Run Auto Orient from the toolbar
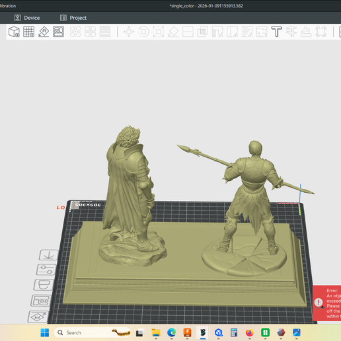The image size is (341, 341). click(44, 32)
